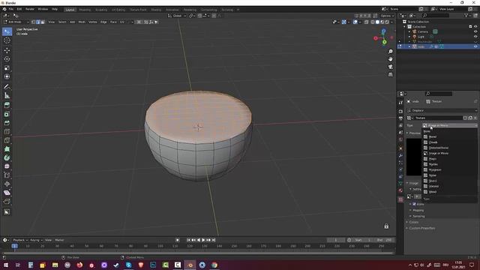Toggle the Alpha checkbox
Viewport: 480px width, 270px height.
pyautogui.click(x=414, y=204)
